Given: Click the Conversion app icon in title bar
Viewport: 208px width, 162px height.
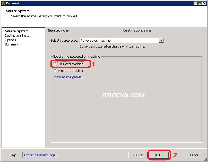Looking at the screenshot, I should [x=3, y=3].
